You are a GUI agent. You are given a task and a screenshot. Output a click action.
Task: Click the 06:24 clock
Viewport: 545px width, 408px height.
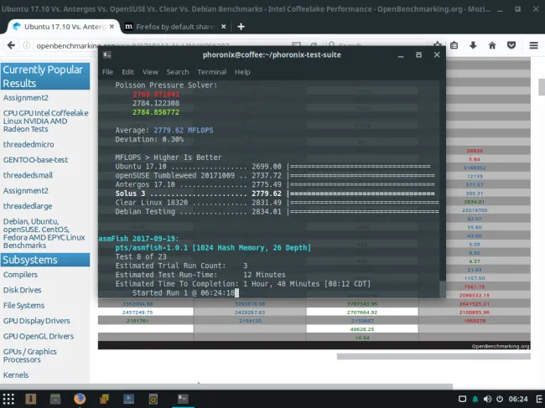518,399
